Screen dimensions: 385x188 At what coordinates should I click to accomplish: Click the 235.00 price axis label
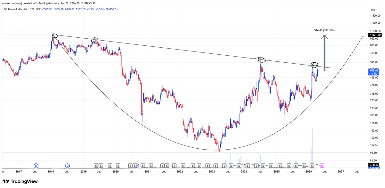click(x=374, y=108)
